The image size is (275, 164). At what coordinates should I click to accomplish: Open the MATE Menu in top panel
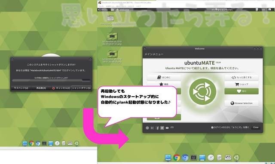point(104,10)
